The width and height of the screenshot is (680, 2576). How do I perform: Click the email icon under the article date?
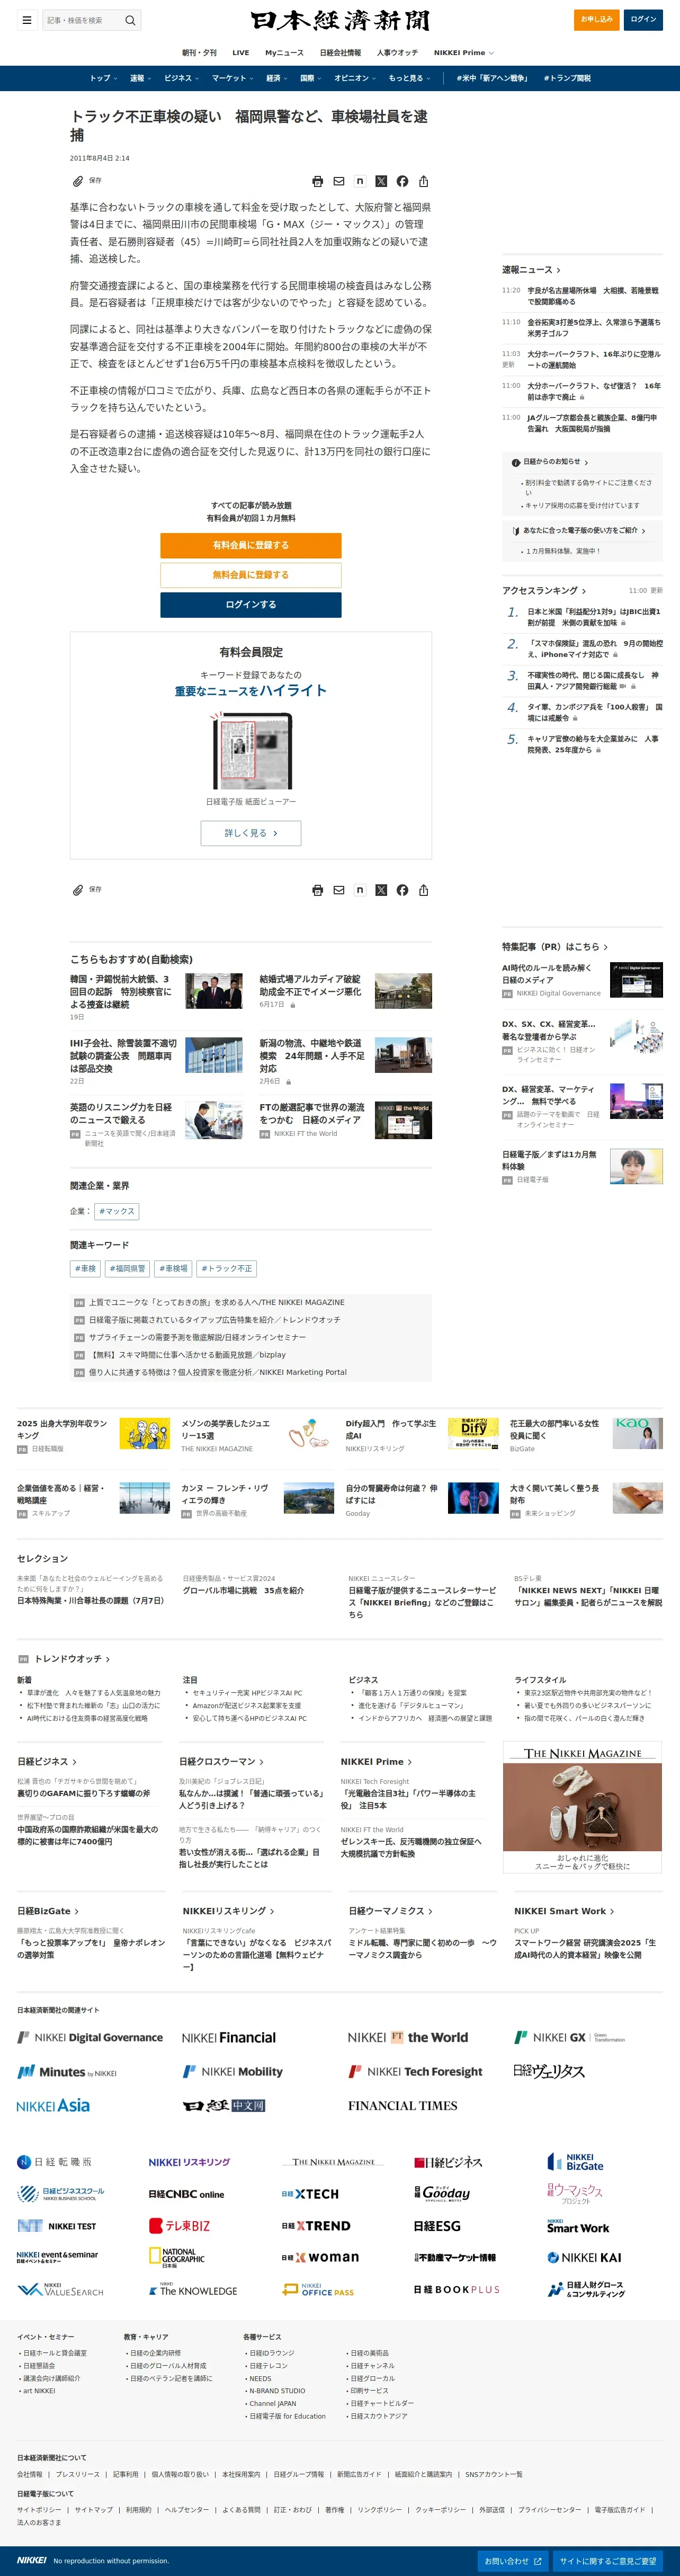(339, 181)
